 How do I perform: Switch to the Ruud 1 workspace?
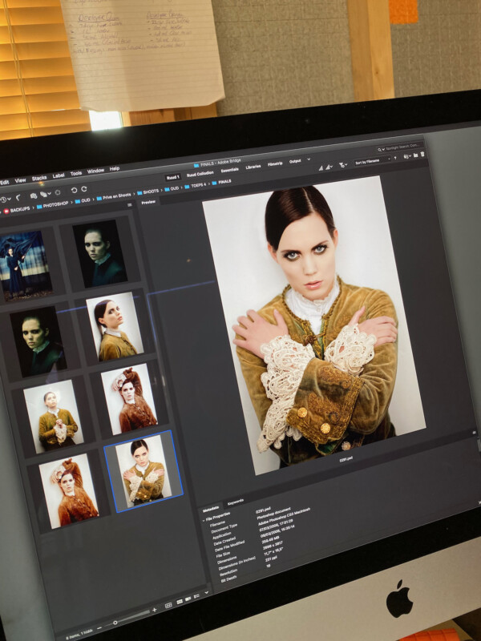point(172,177)
